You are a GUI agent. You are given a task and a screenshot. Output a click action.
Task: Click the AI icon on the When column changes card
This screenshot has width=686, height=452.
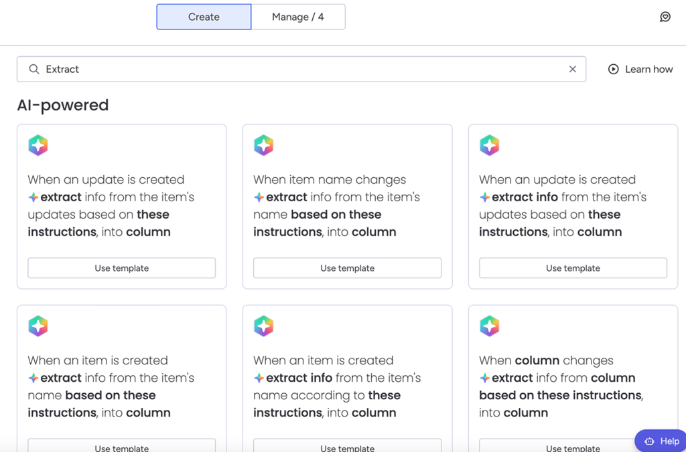[489, 326]
